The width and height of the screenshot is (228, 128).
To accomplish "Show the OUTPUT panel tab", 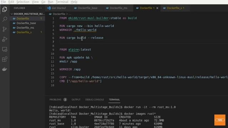I will [76, 100].
